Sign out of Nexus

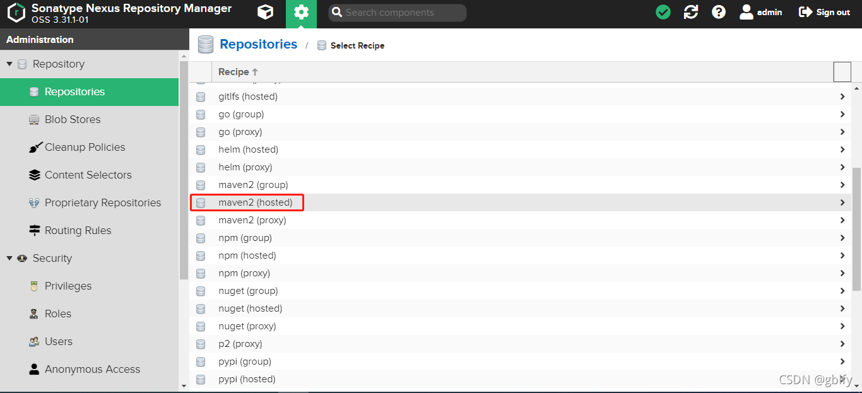[x=824, y=12]
